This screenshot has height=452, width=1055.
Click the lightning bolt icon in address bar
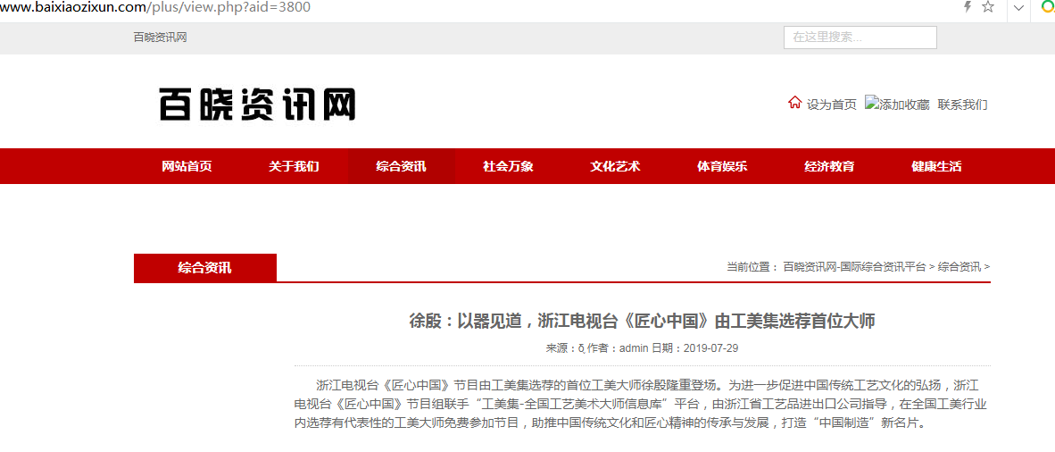pos(968,7)
